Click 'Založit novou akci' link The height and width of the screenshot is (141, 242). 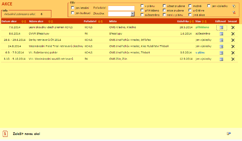click(26, 134)
